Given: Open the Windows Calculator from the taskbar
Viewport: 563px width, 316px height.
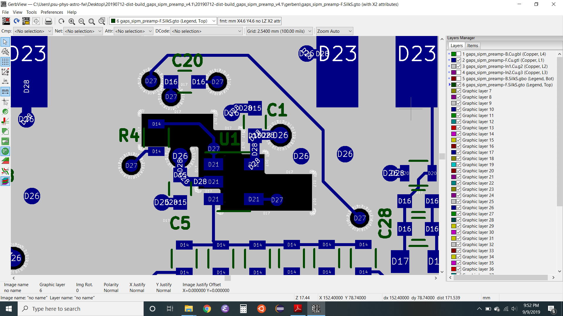Looking at the screenshot, I should pos(243,309).
